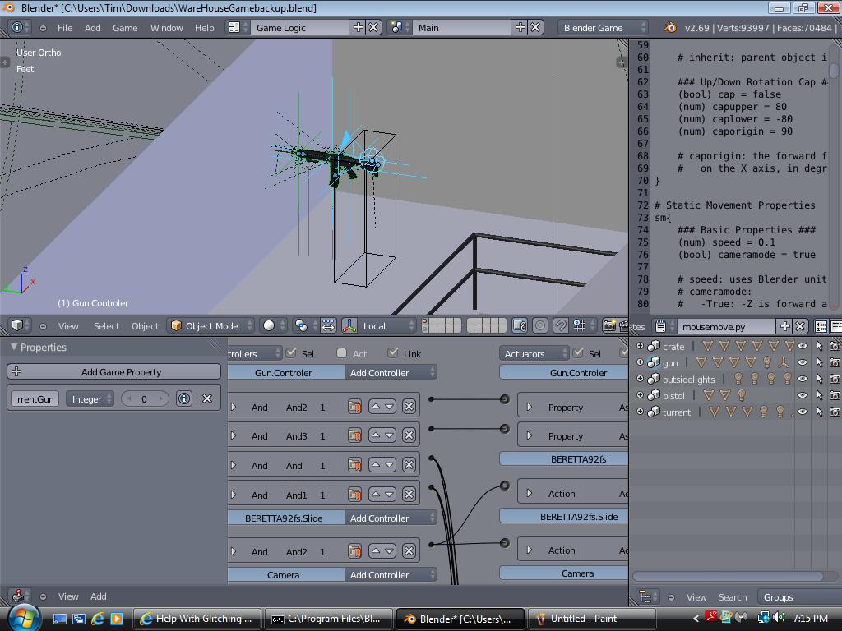Collapse the Properties panel
This screenshot has height=631, width=842.
coord(14,348)
